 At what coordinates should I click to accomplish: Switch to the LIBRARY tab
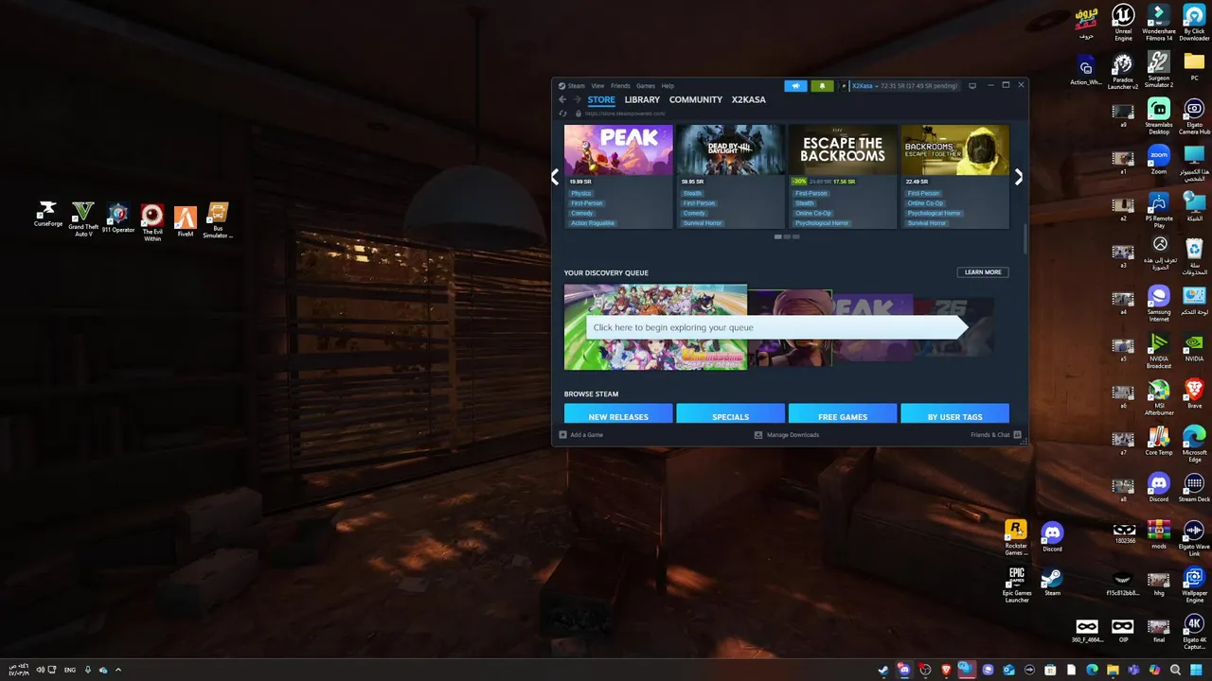pos(642,99)
